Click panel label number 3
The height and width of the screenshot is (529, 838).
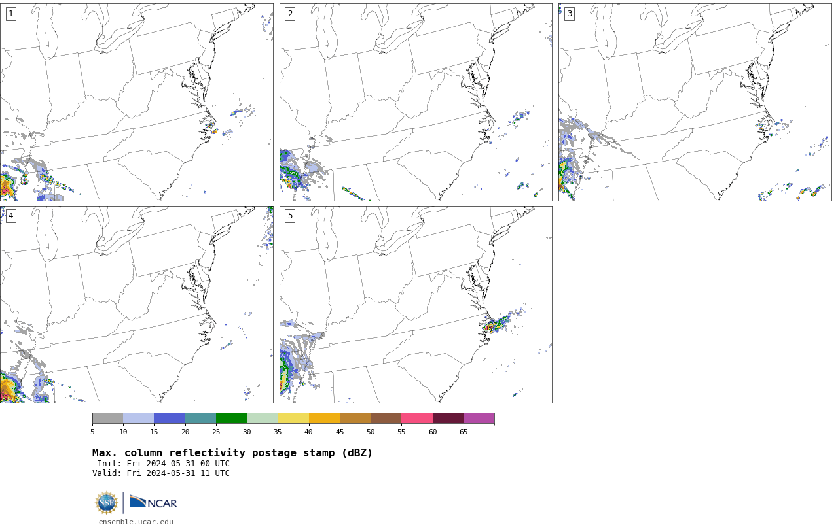click(x=570, y=14)
